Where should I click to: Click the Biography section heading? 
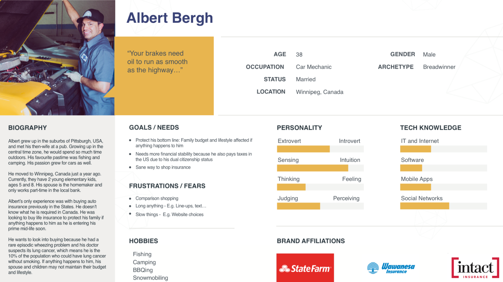(x=27, y=128)
